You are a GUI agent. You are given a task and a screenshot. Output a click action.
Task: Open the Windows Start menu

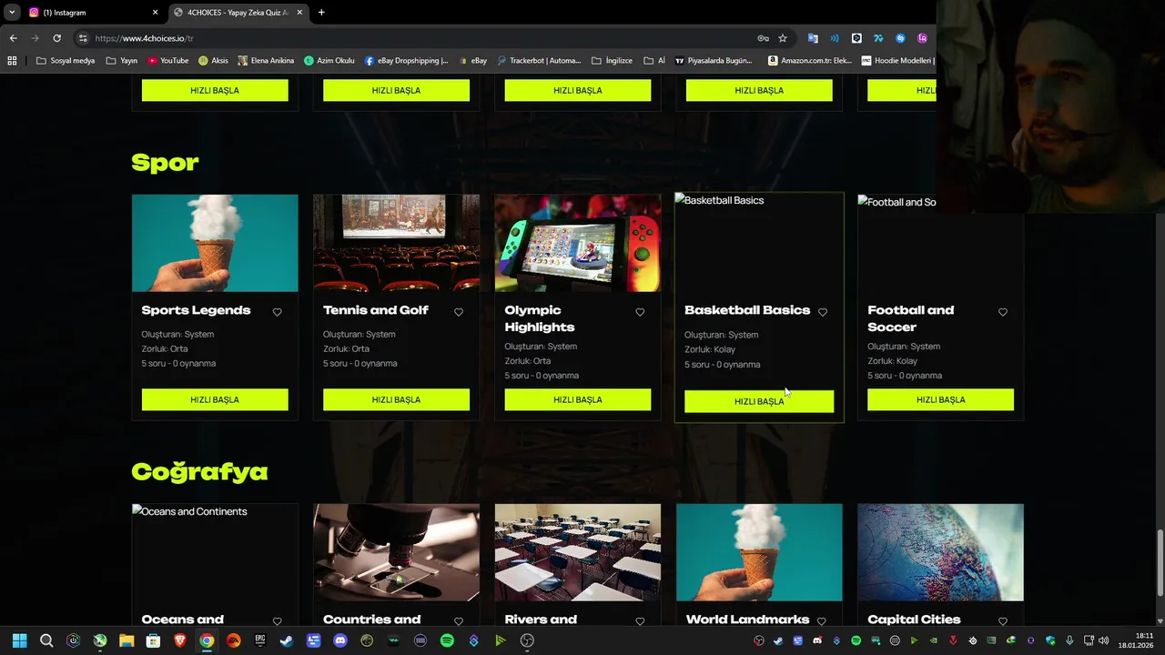coord(19,640)
